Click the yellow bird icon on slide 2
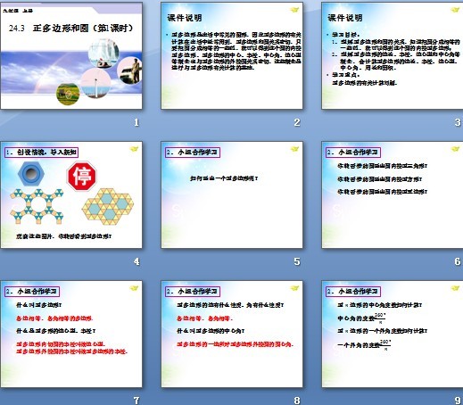This screenshot has height=405, width=463. click(294, 10)
